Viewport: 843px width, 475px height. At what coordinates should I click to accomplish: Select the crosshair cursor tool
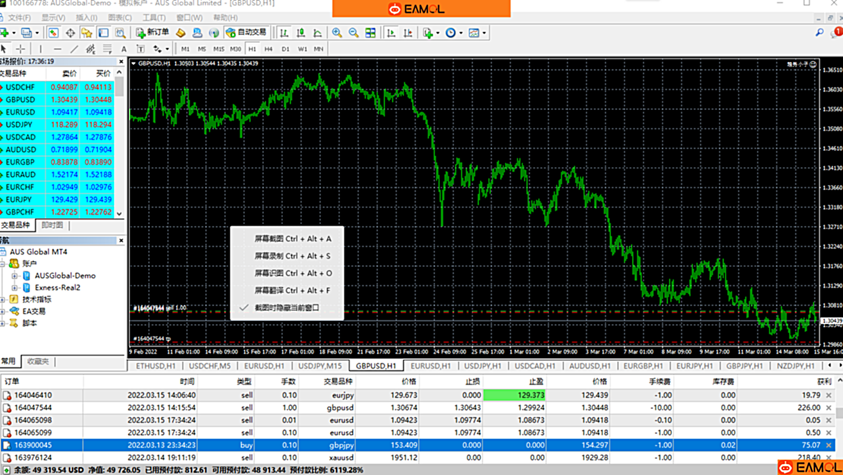21,49
